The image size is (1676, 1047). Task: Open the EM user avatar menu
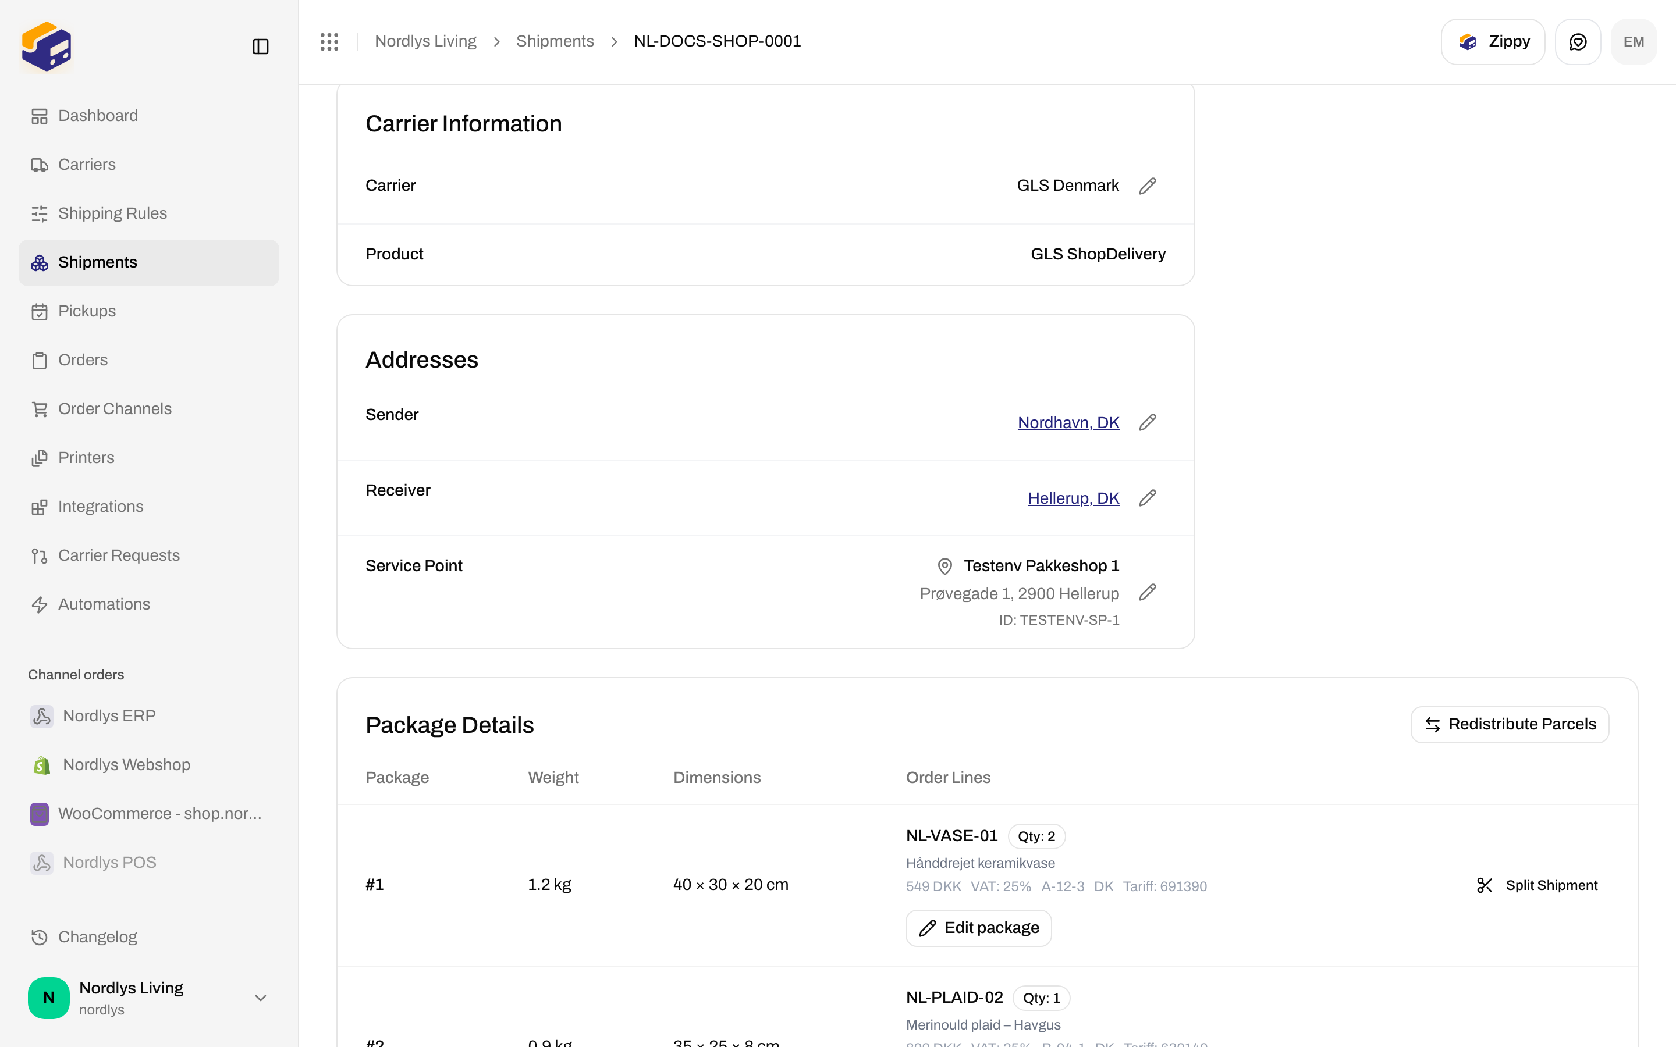pos(1634,41)
